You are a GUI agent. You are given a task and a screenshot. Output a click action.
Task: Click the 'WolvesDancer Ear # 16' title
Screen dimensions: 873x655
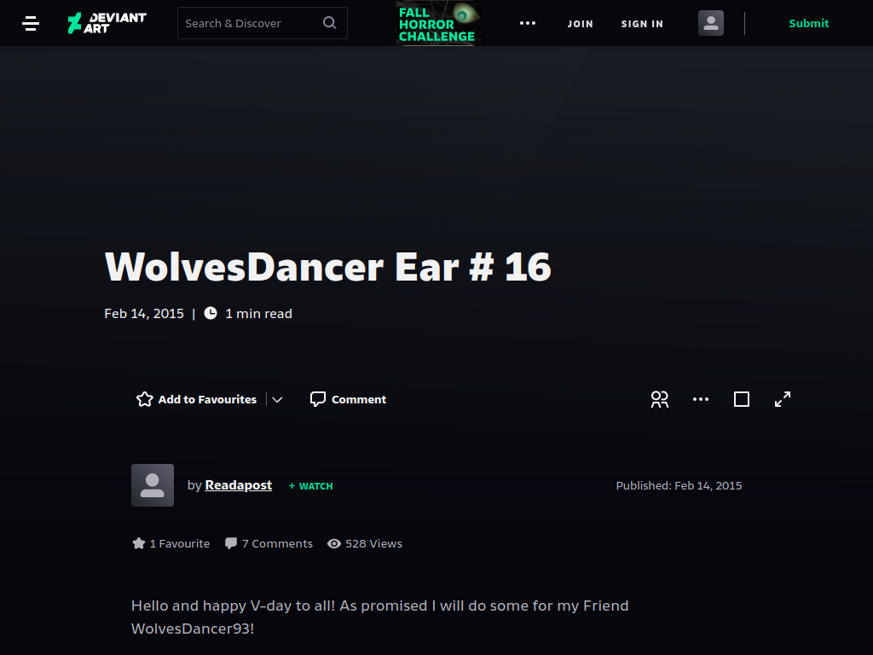[328, 267]
